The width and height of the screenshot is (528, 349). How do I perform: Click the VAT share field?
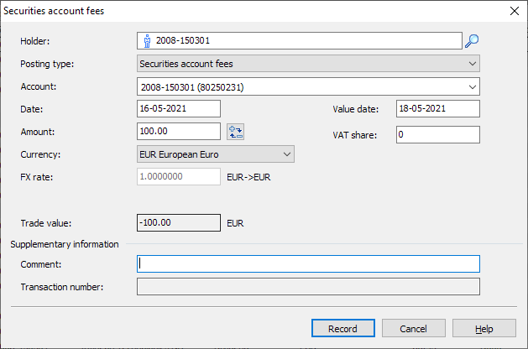coord(437,135)
